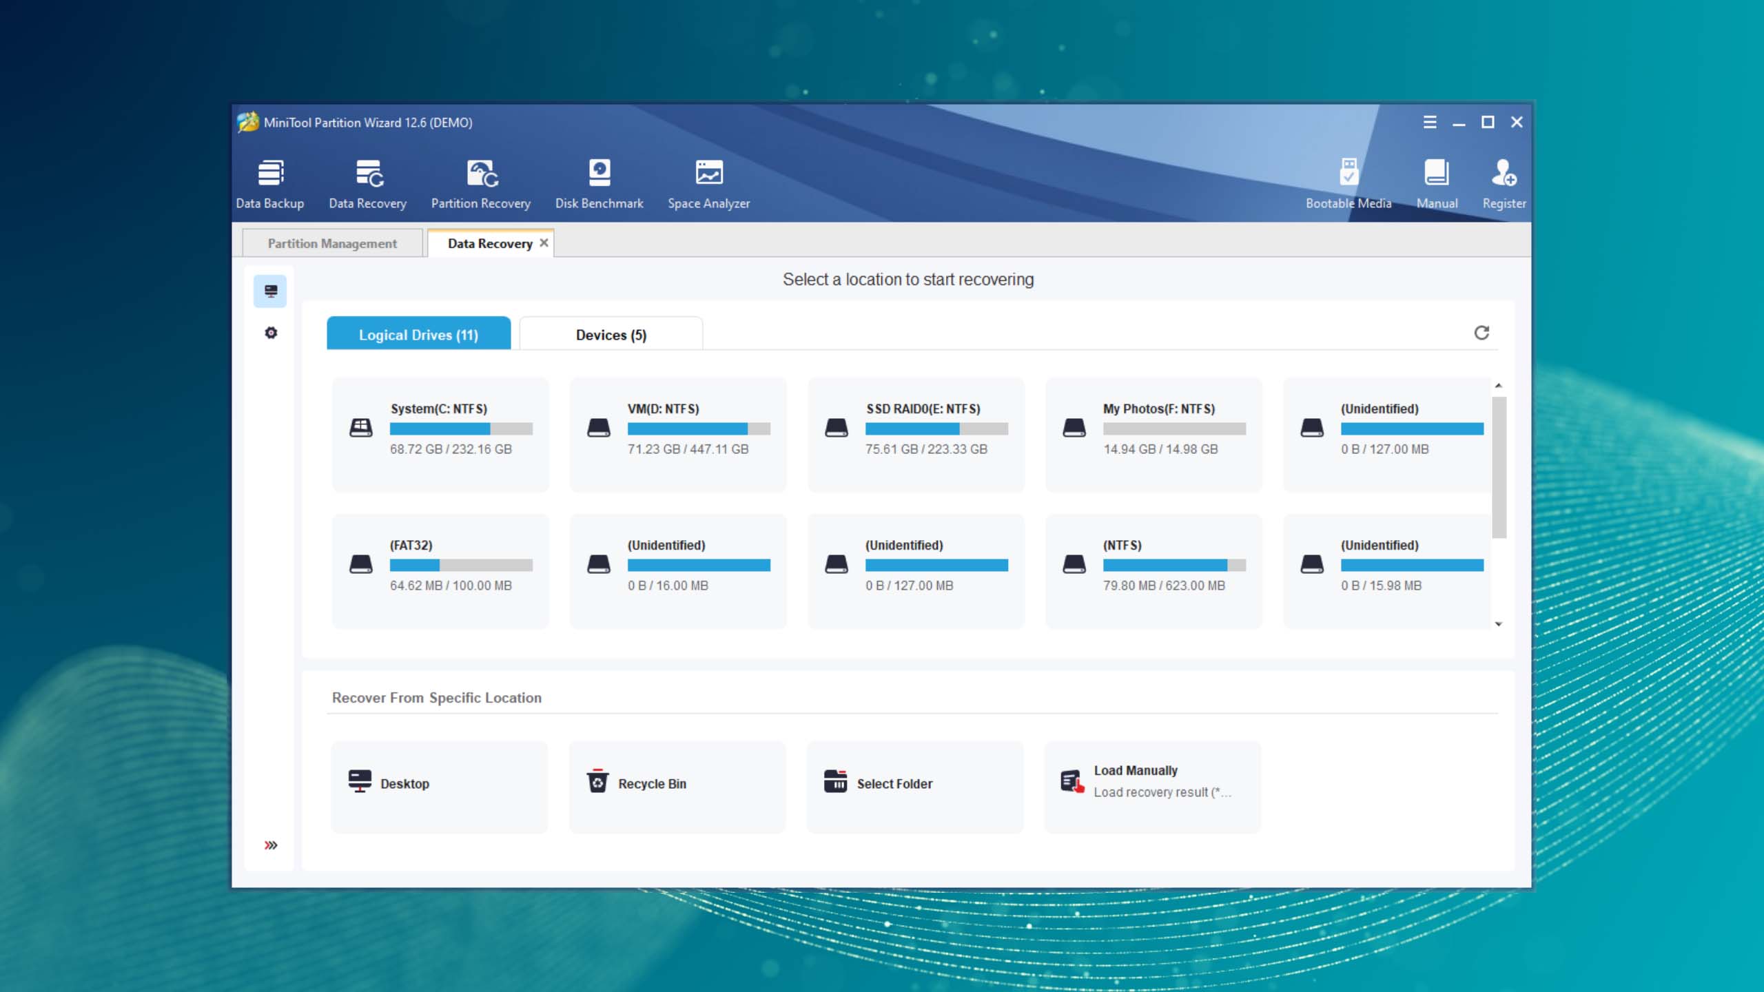Click the Load Manually icon
The width and height of the screenshot is (1764, 992).
(1072, 781)
